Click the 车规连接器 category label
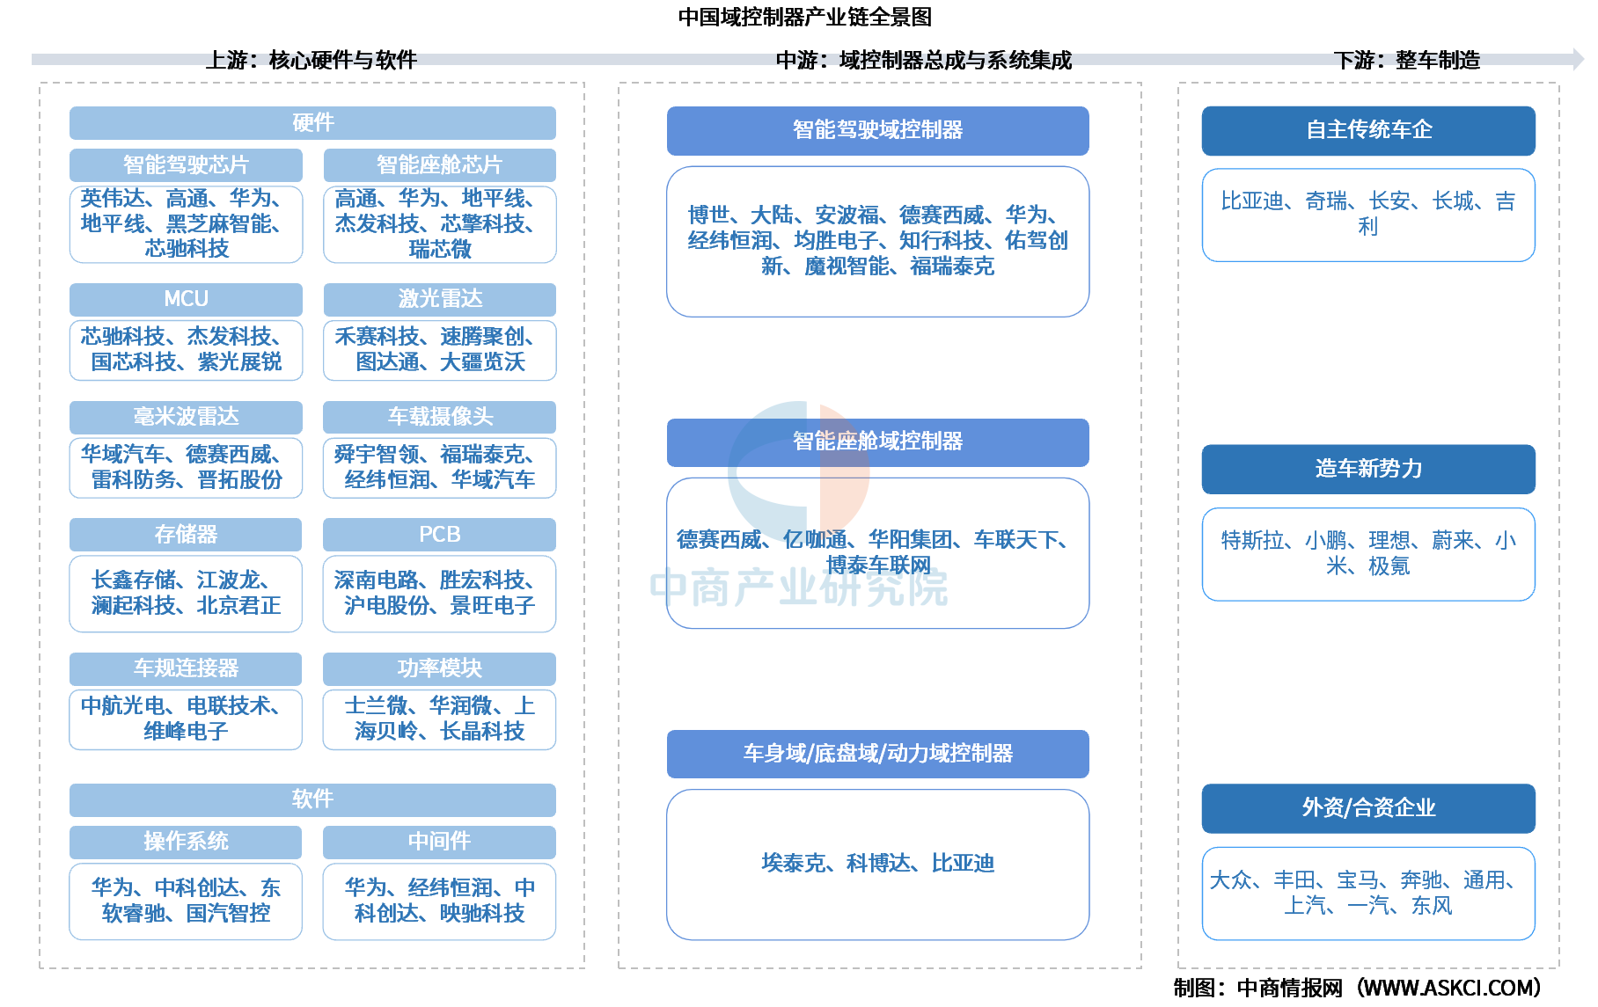The height and width of the screenshot is (1007, 1598). click(x=186, y=669)
